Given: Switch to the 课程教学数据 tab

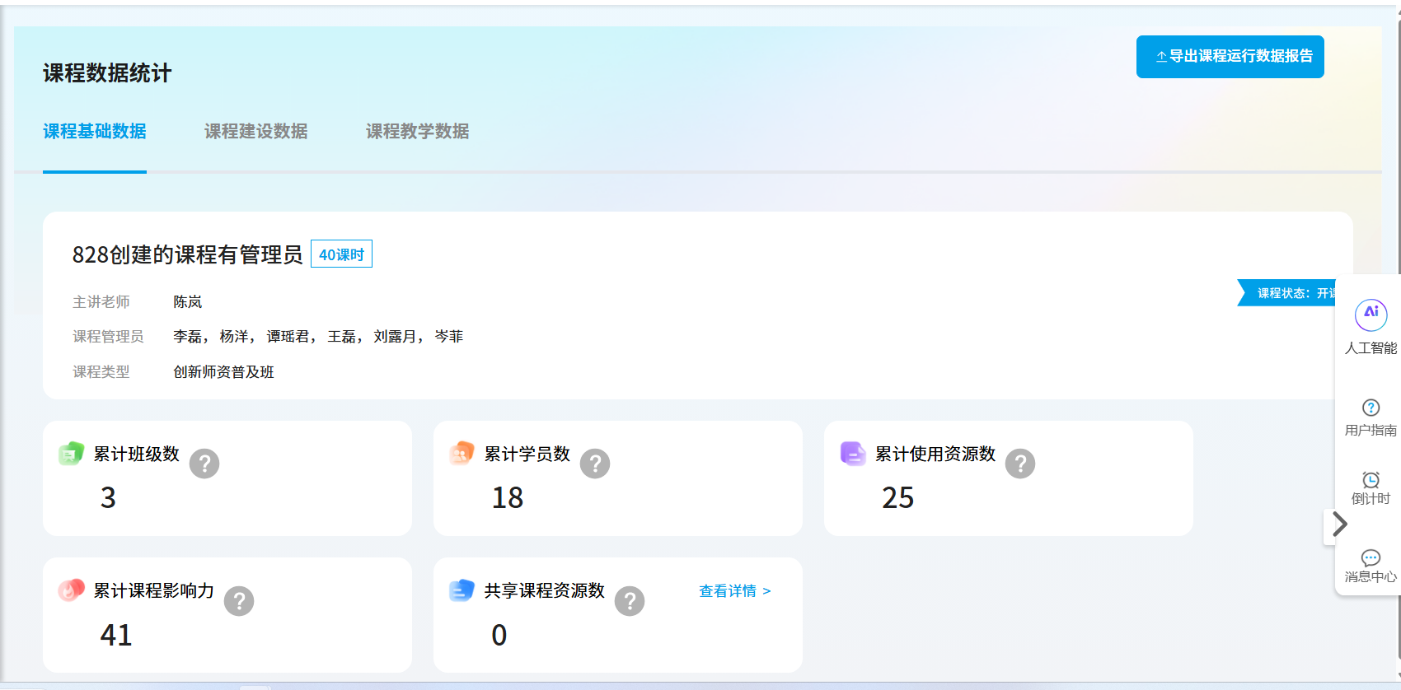Looking at the screenshot, I should [x=418, y=132].
